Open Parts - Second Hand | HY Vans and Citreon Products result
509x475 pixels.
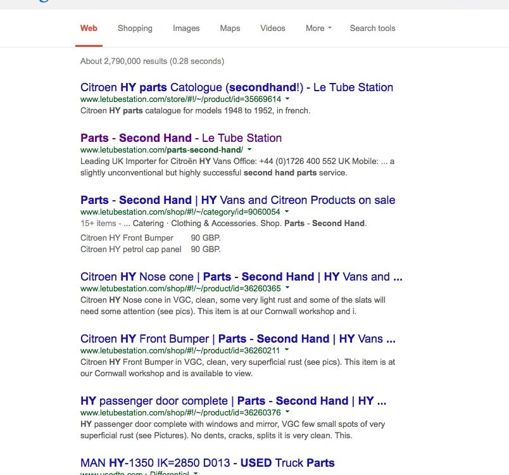237,200
